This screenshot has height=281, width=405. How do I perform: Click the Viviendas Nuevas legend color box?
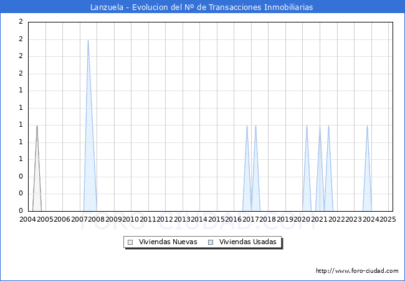[x=130, y=242]
